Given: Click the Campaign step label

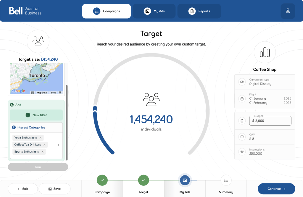Looking at the screenshot, I should tap(102, 192).
